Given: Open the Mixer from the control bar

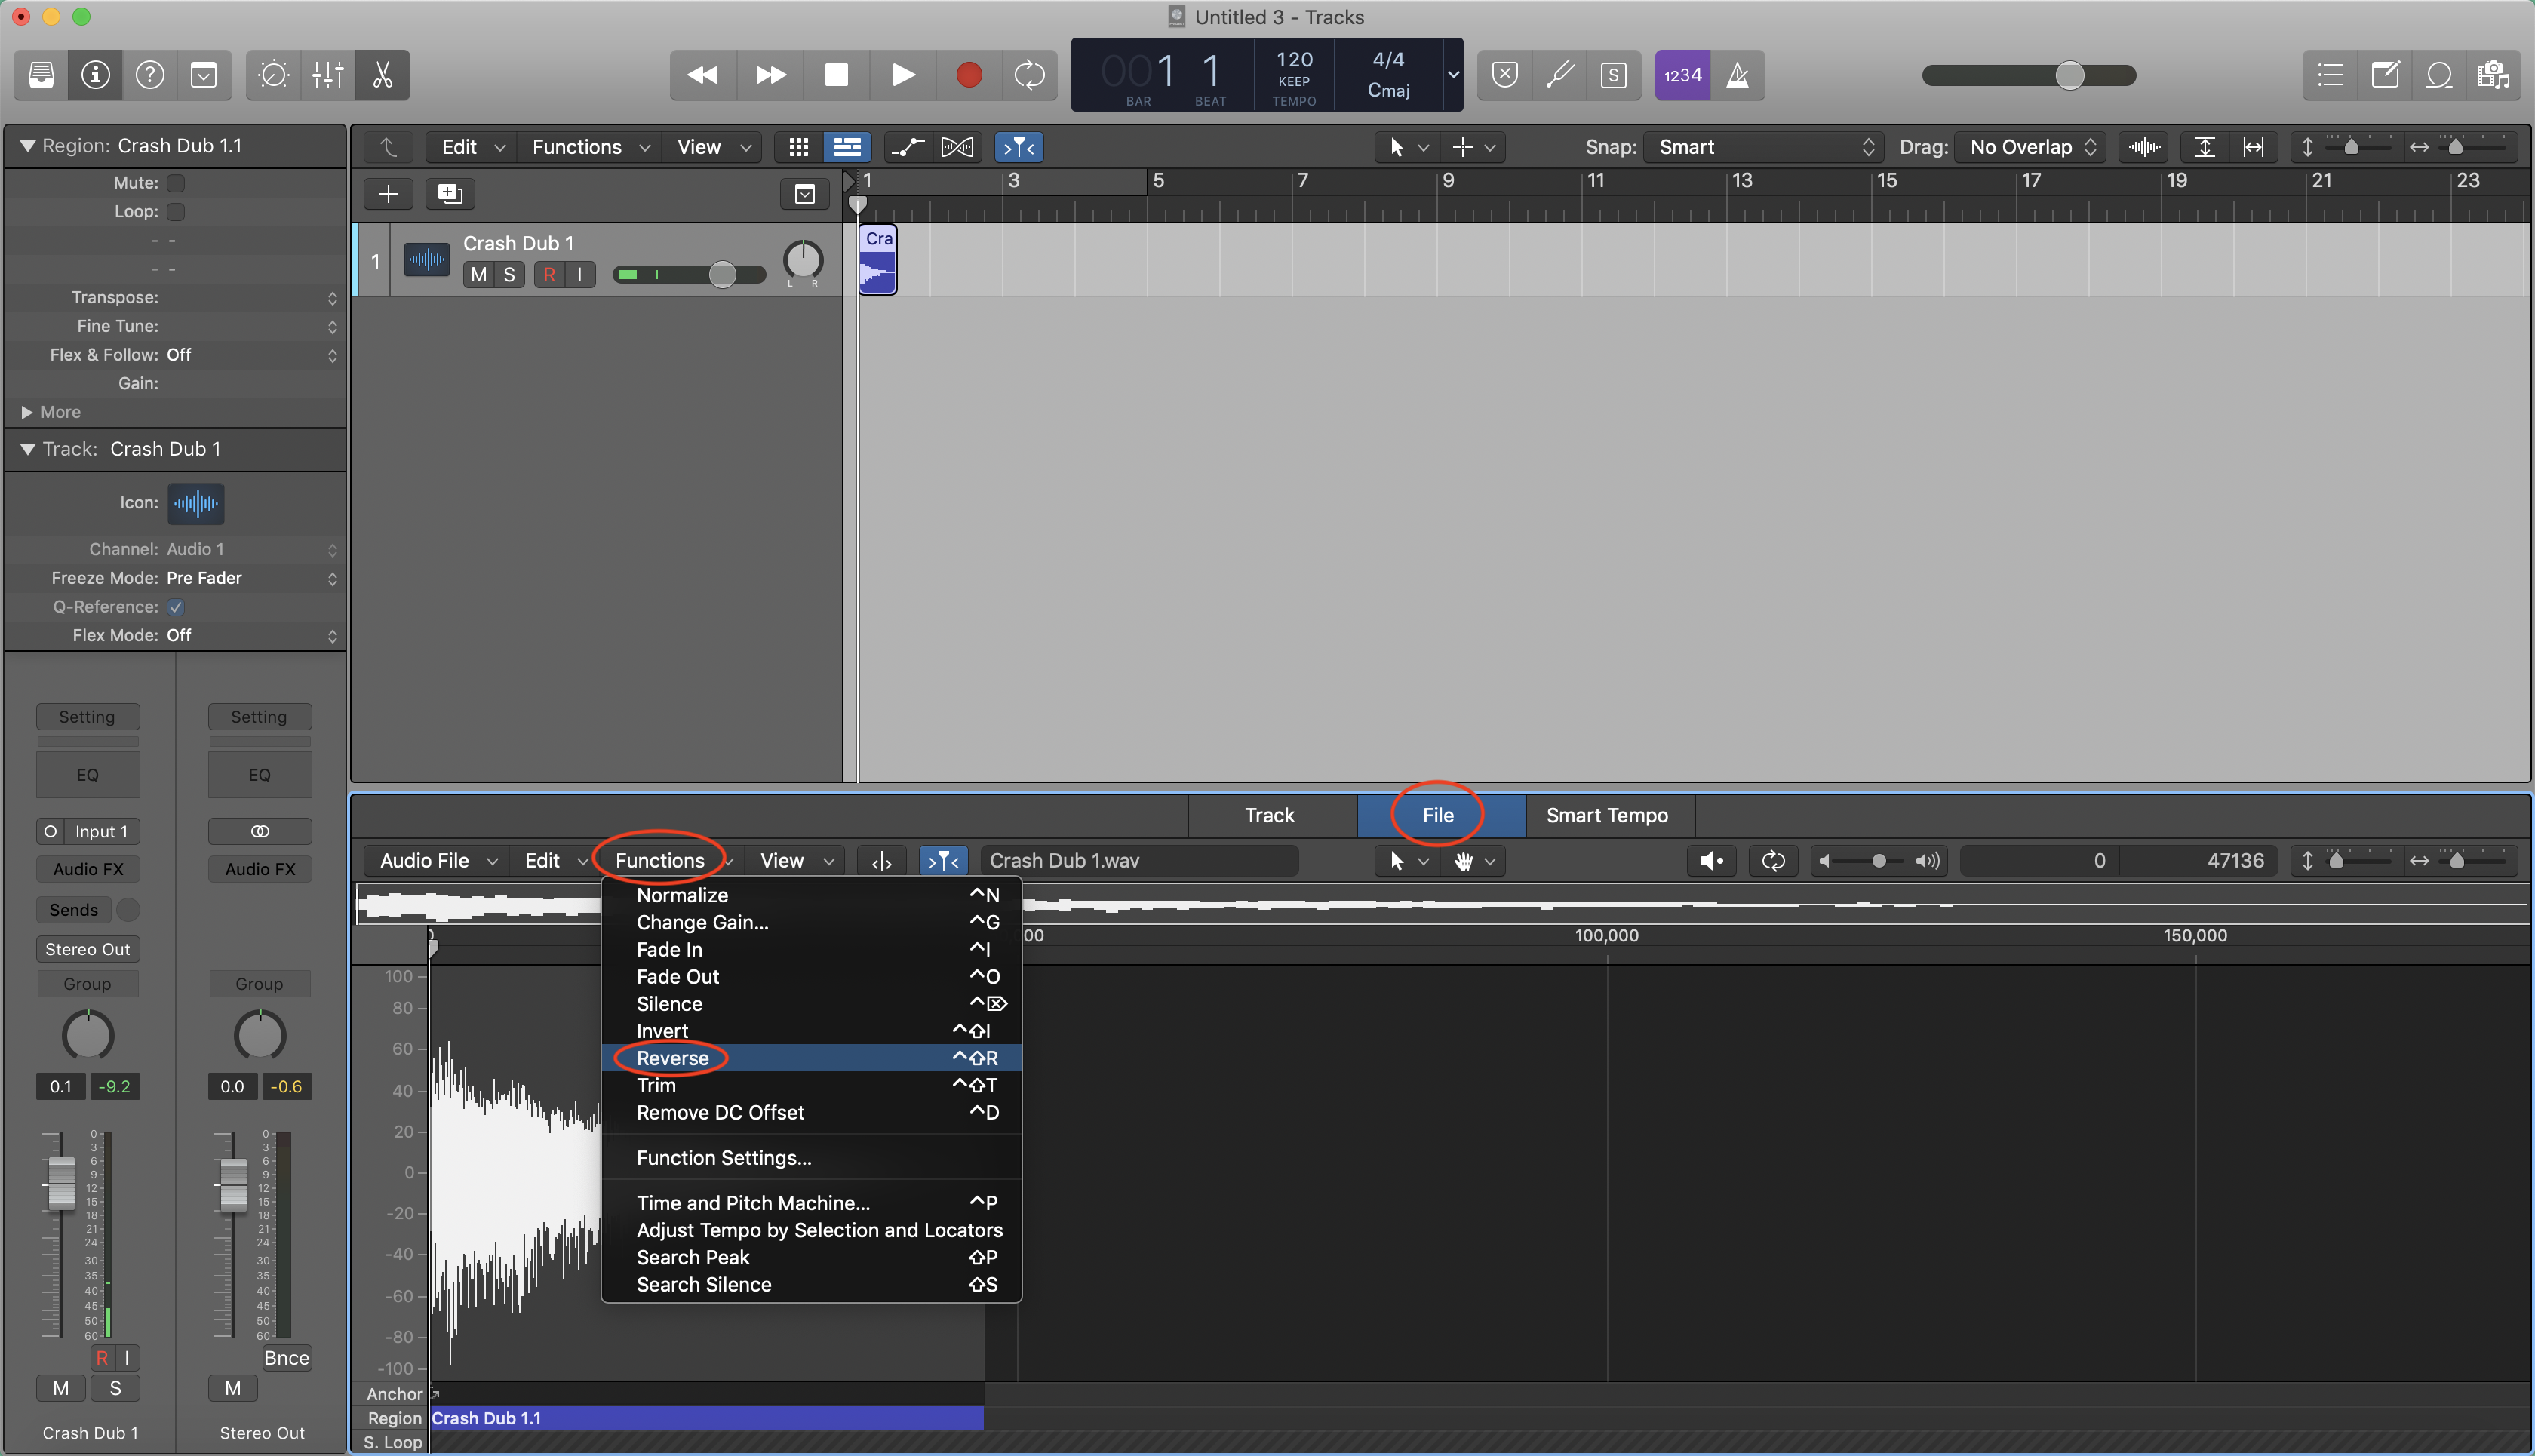Looking at the screenshot, I should pos(327,75).
